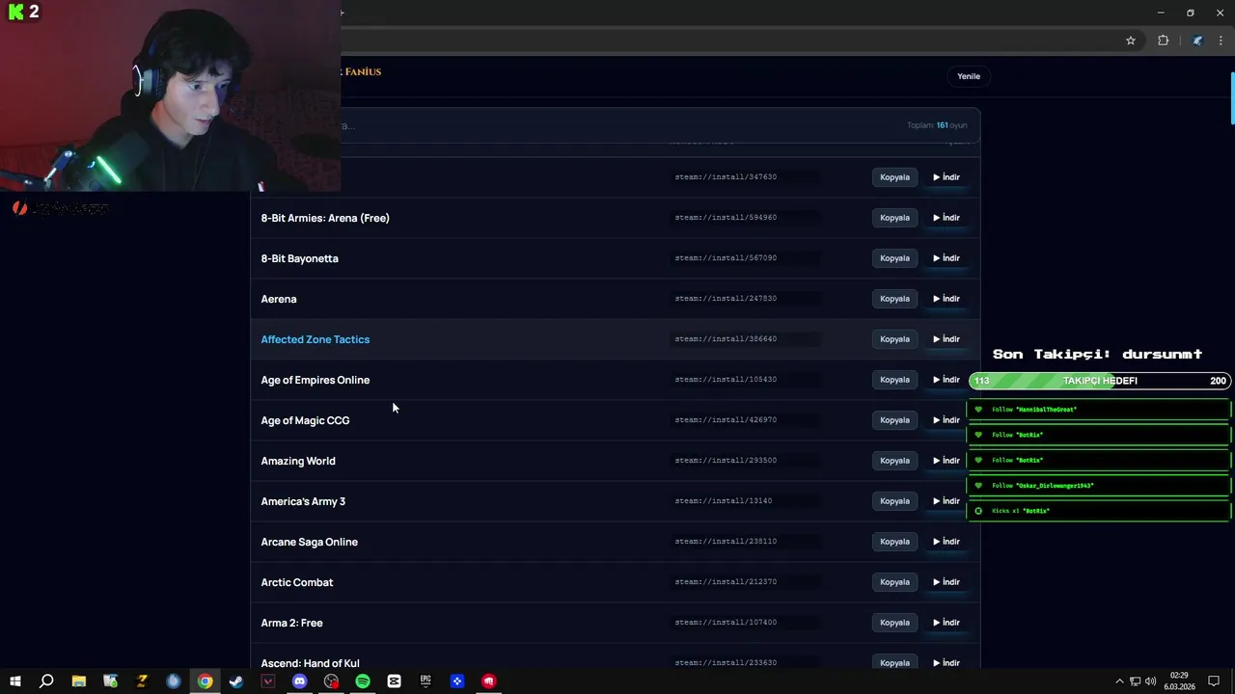Copy America's Army 3 install link

[x=894, y=501]
